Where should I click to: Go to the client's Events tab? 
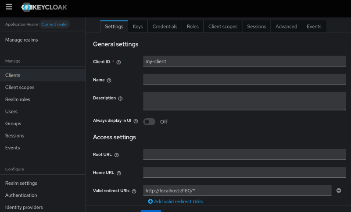pyautogui.click(x=314, y=26)
